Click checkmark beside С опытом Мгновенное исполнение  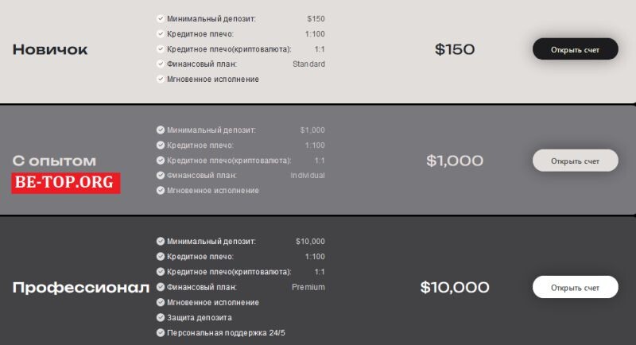(x=161, y=190)
